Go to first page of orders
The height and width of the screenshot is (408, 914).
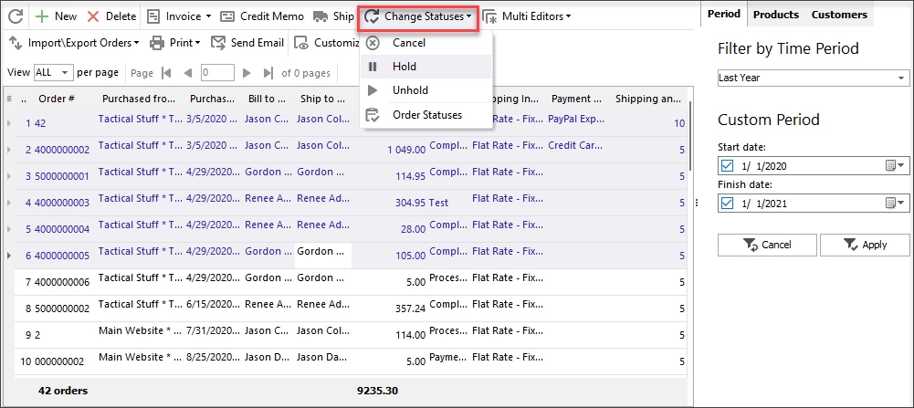pyautogui.click(x=167, y=73)
